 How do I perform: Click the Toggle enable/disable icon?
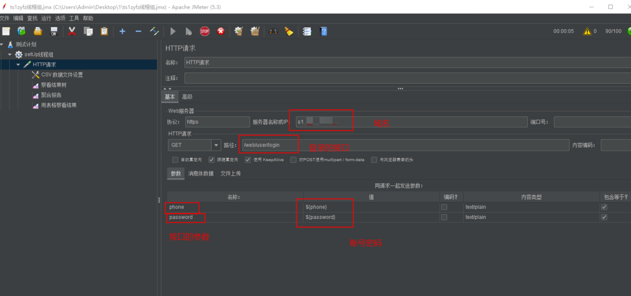click(155, 31)
